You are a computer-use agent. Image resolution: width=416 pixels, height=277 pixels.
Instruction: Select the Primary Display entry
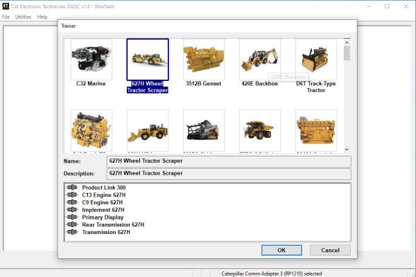click(x=103, y=217)
